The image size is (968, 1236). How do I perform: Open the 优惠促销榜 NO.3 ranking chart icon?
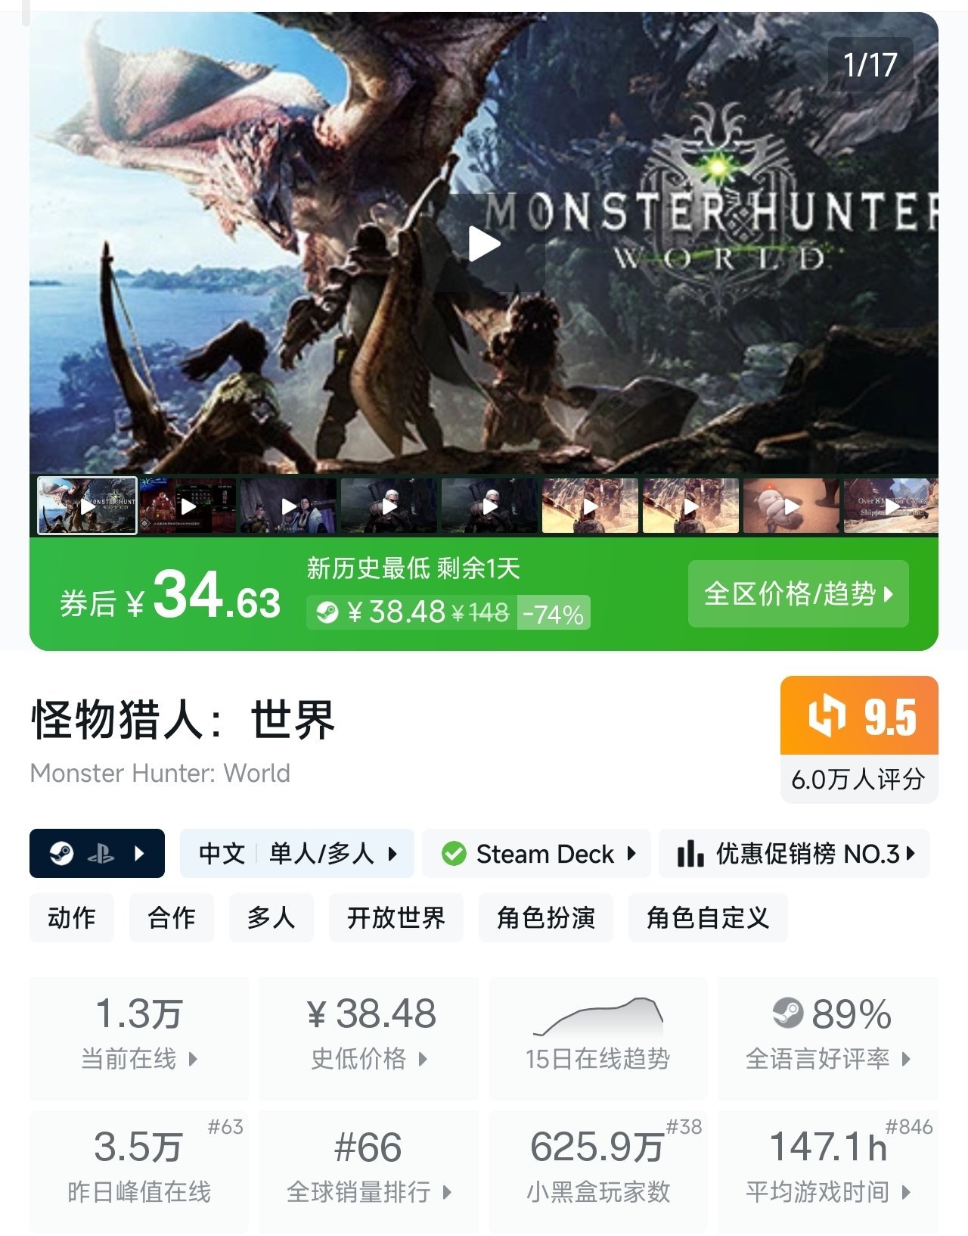pyautogui.click(x=690, y=854)
